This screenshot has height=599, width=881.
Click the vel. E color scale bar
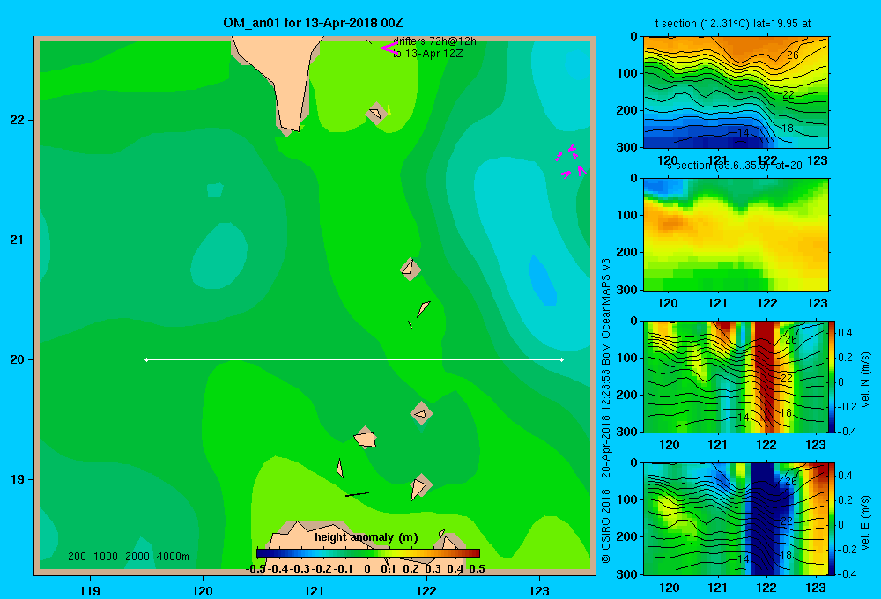click(833, 519)
